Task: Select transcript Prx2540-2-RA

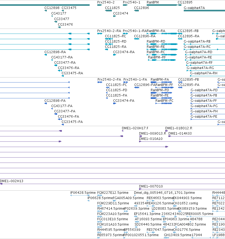Action: [x=109, y=31]
